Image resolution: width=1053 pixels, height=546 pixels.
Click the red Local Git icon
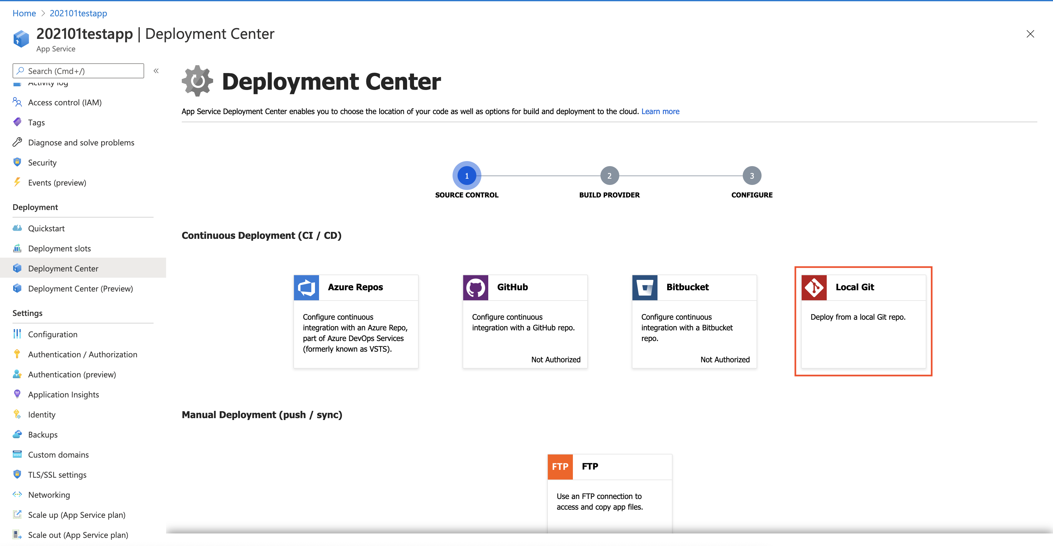[x=814, y=287]
